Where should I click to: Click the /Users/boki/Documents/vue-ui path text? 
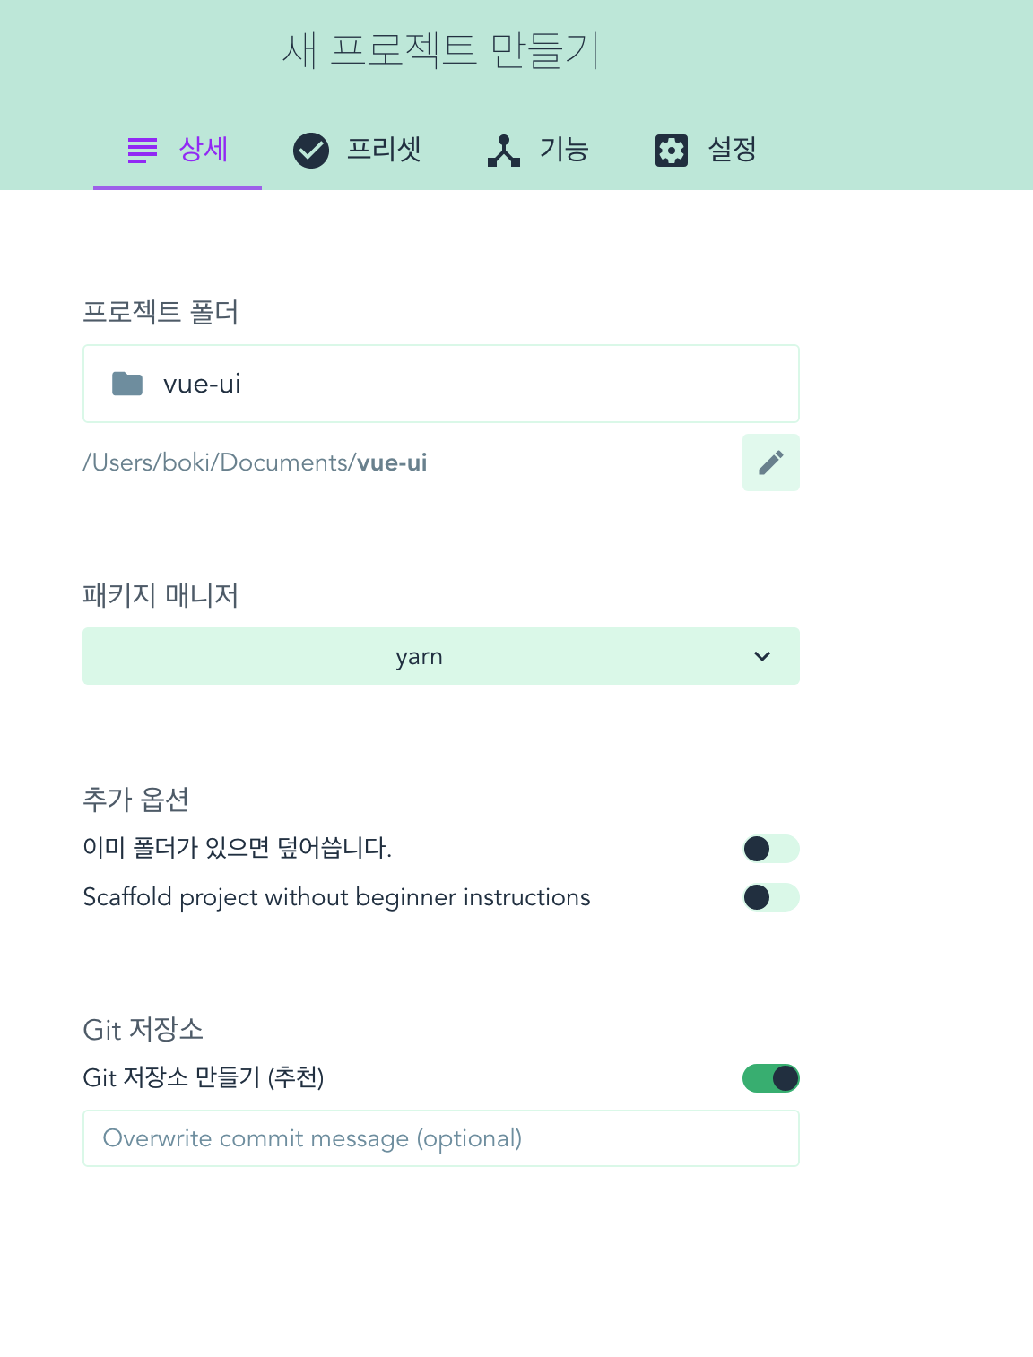[256, 462]
